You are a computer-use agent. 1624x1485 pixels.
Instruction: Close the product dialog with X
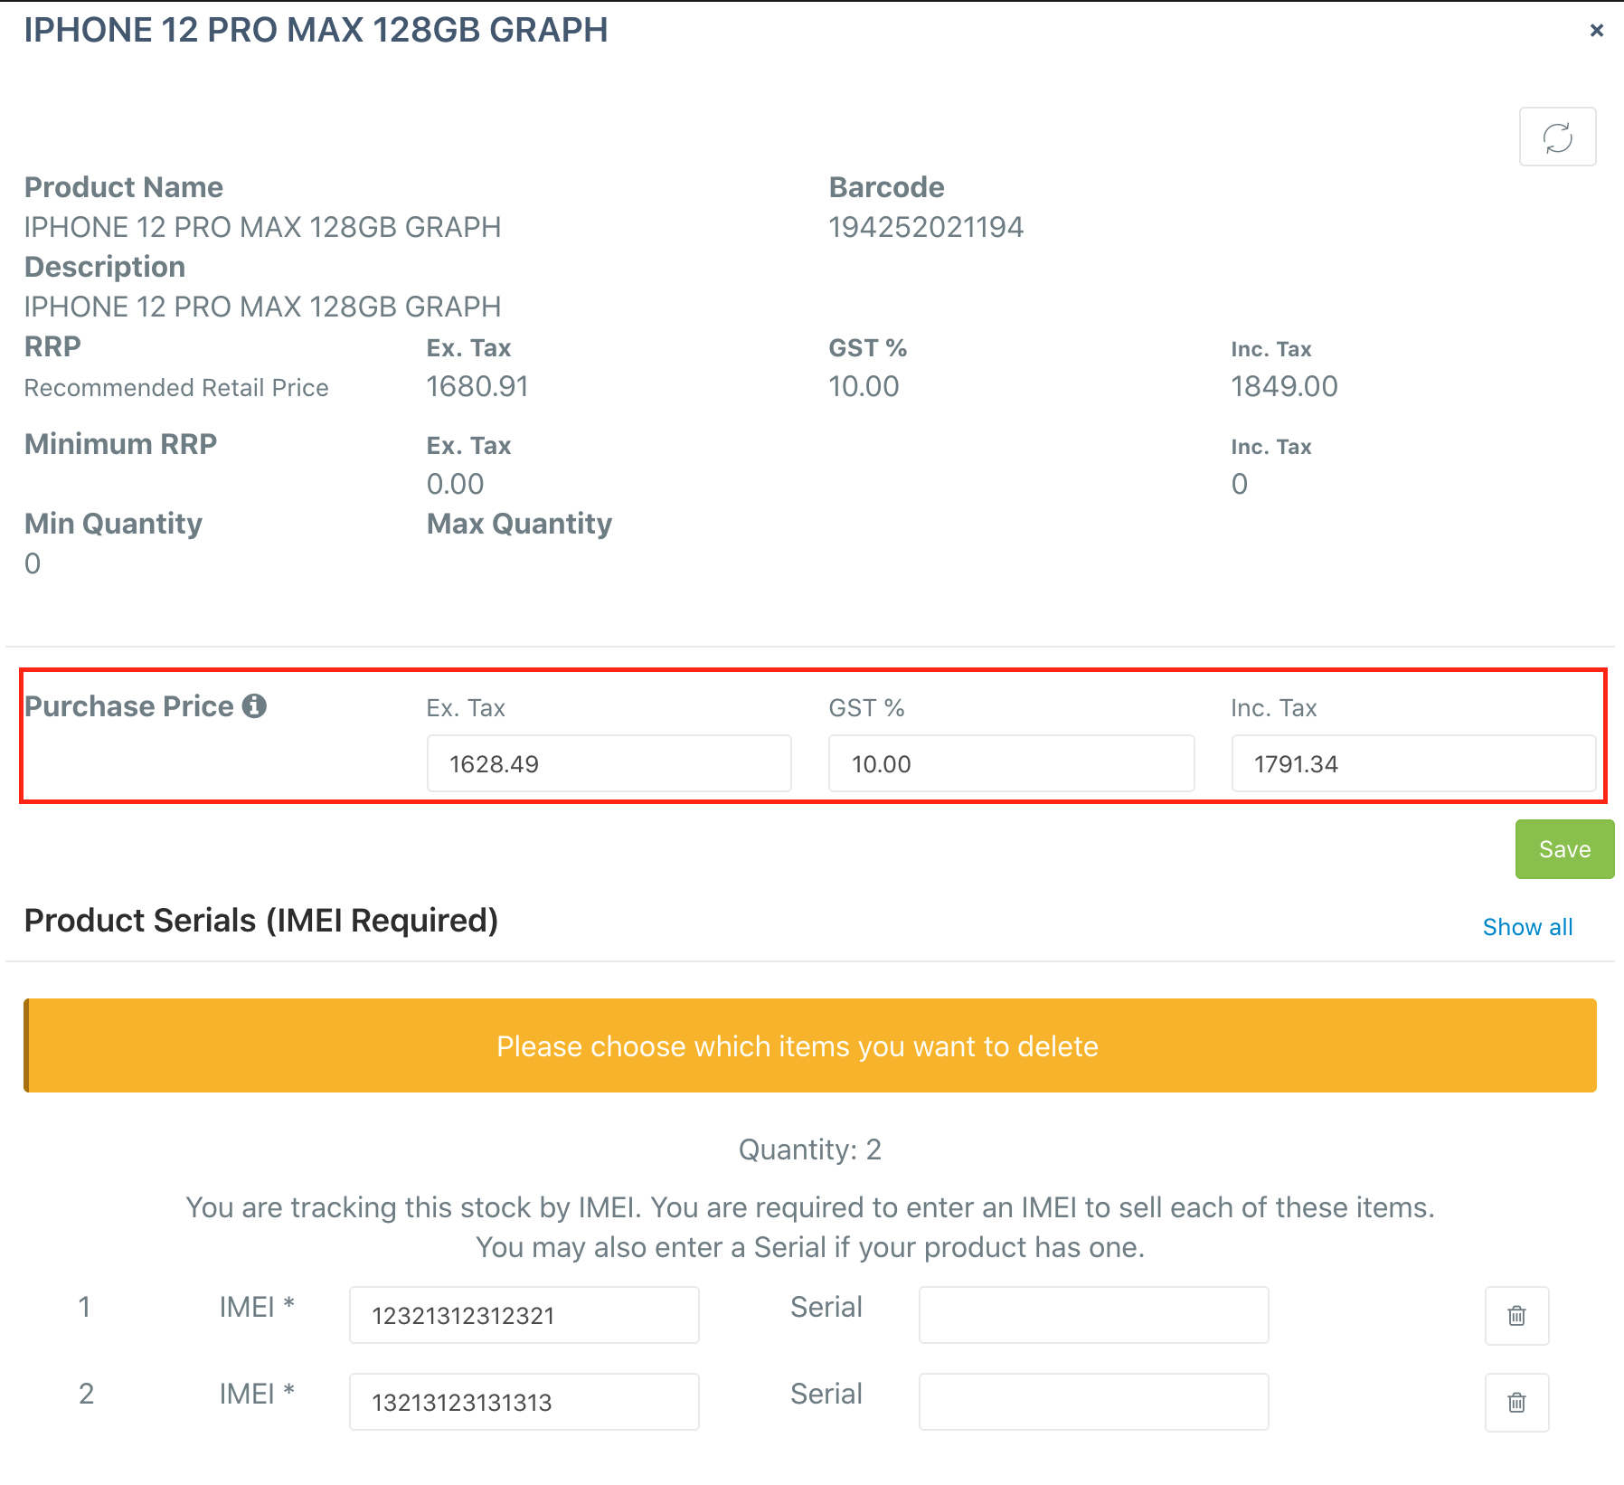(x=1596, y=31)
